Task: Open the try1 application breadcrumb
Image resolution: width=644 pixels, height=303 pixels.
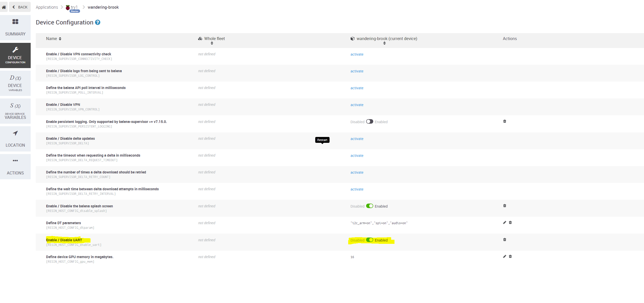Action: [74, 7]
